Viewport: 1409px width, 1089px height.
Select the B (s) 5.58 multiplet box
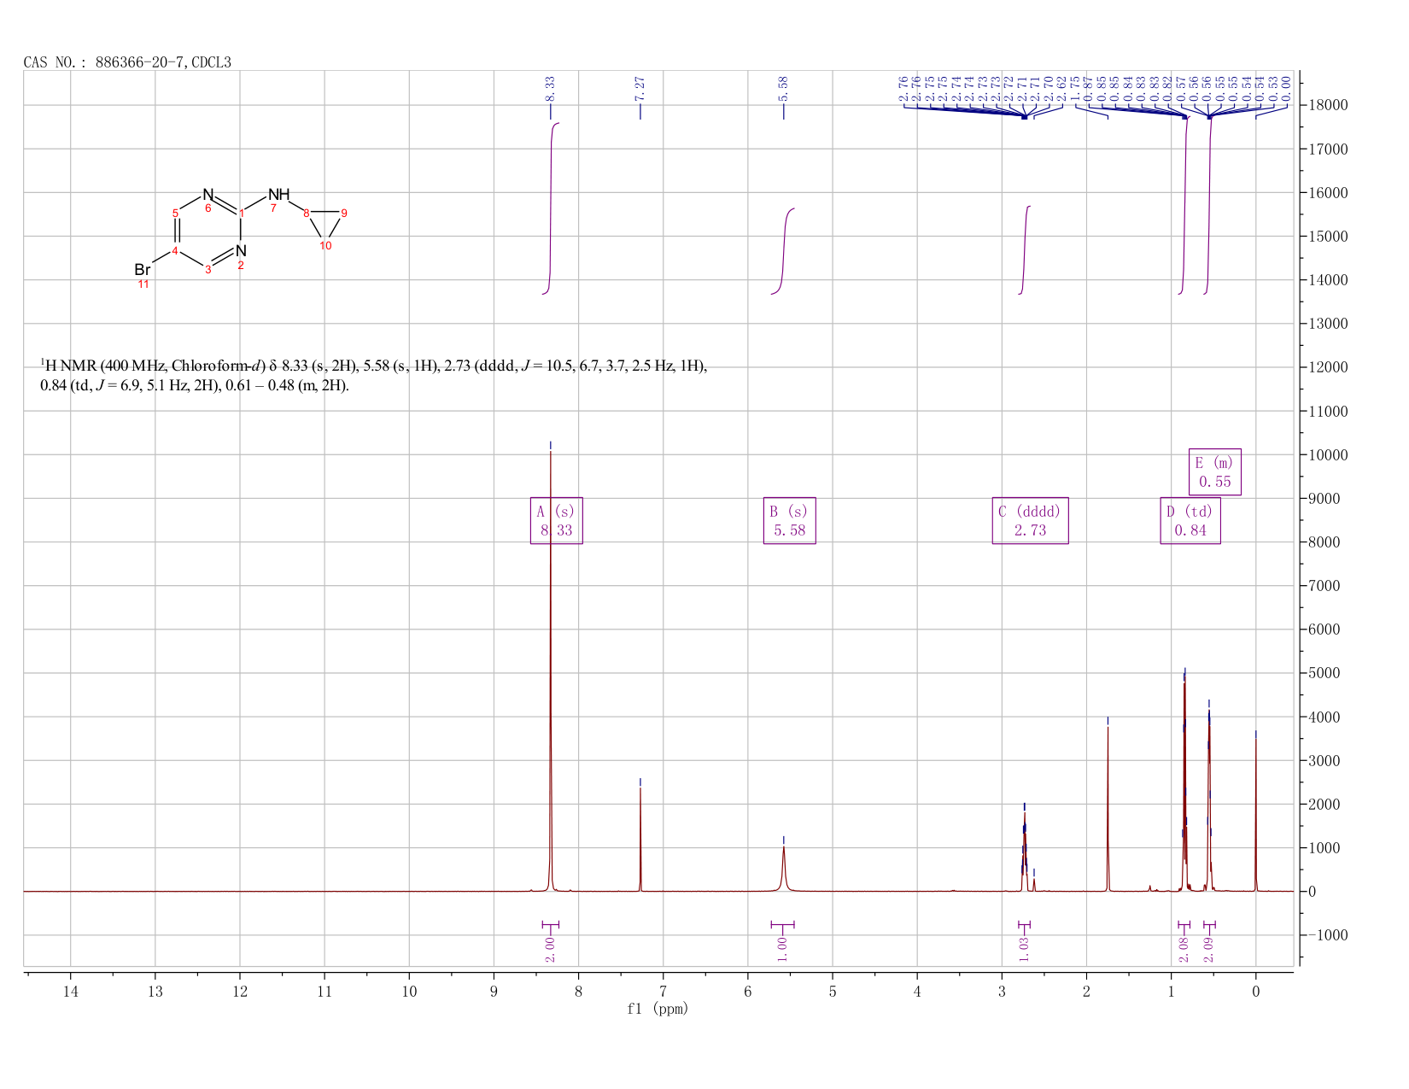click(x=789, y=520)
